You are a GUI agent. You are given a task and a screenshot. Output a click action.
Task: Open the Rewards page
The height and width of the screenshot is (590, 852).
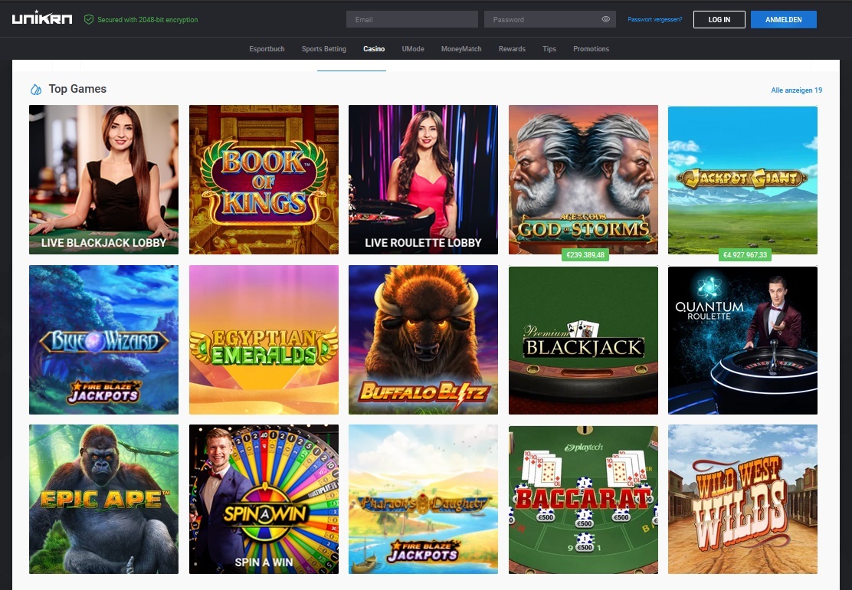point(512,48)
